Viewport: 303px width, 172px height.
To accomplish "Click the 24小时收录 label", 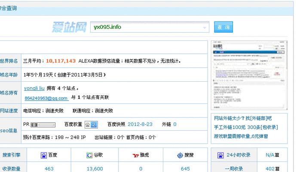I will 239,155.
